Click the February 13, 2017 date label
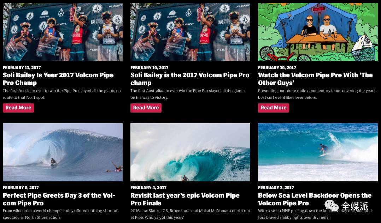The height and width of the screenshot is (223, 381). 22,68
